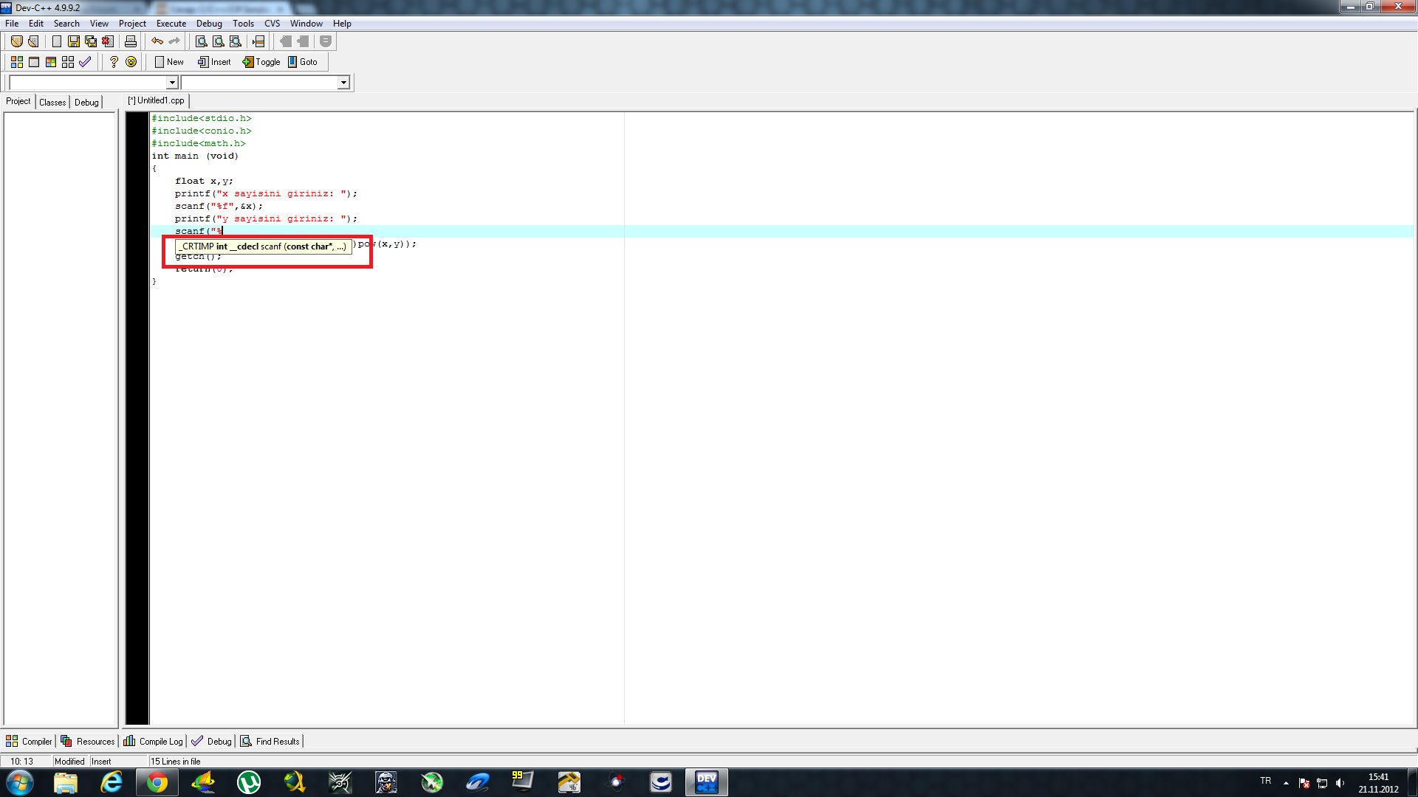Click the Compile icon with colored squares
1418x797 pixels.
(x=16, y=62)
